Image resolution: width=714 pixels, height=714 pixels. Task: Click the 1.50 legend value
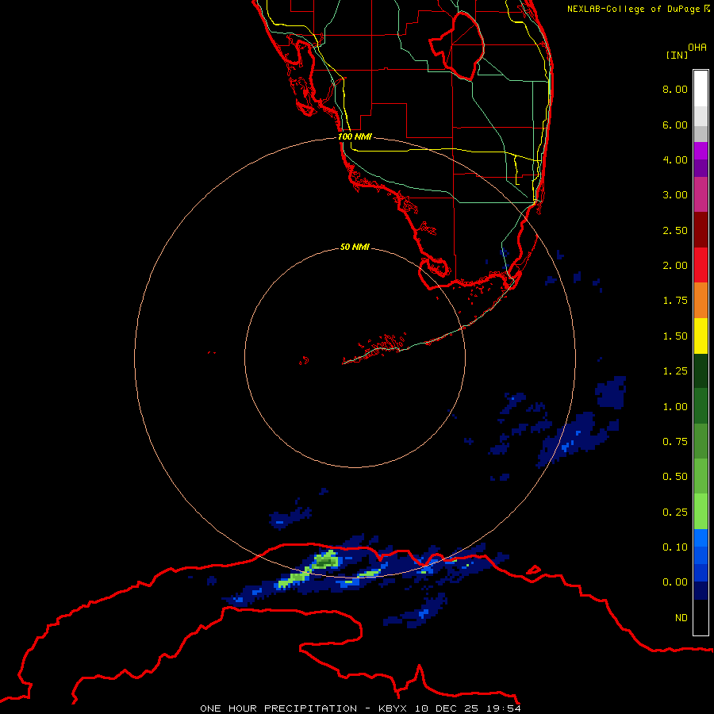[x=675, y=336]
